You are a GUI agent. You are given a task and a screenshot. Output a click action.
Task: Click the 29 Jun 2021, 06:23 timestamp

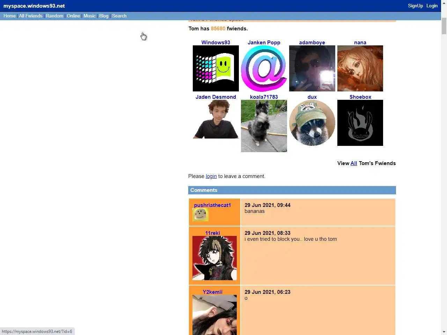(x=268, y=292)
